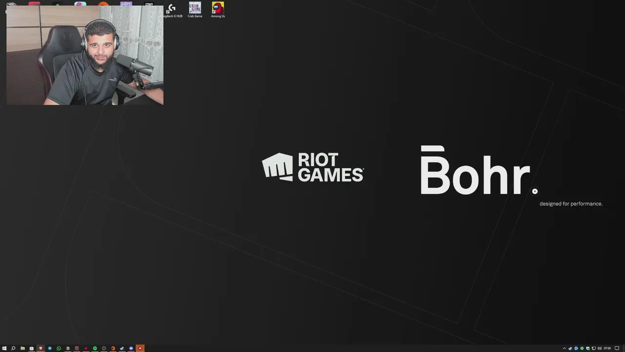Viewport: 625px width, 352px height.
Task: Open WhatsApp from the taskbar
Action: pos(59,348)
